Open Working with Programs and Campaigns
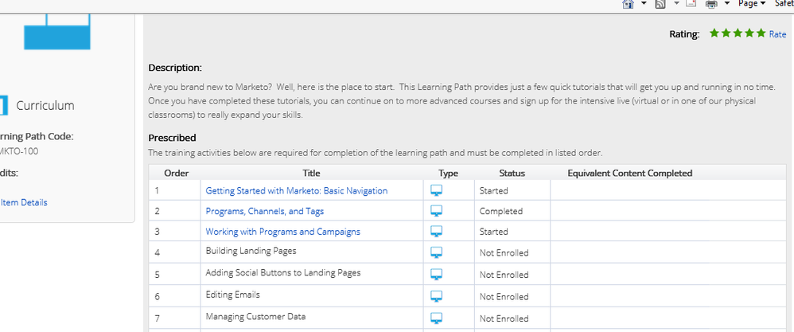The image size is (794, 332). [282, 231]
